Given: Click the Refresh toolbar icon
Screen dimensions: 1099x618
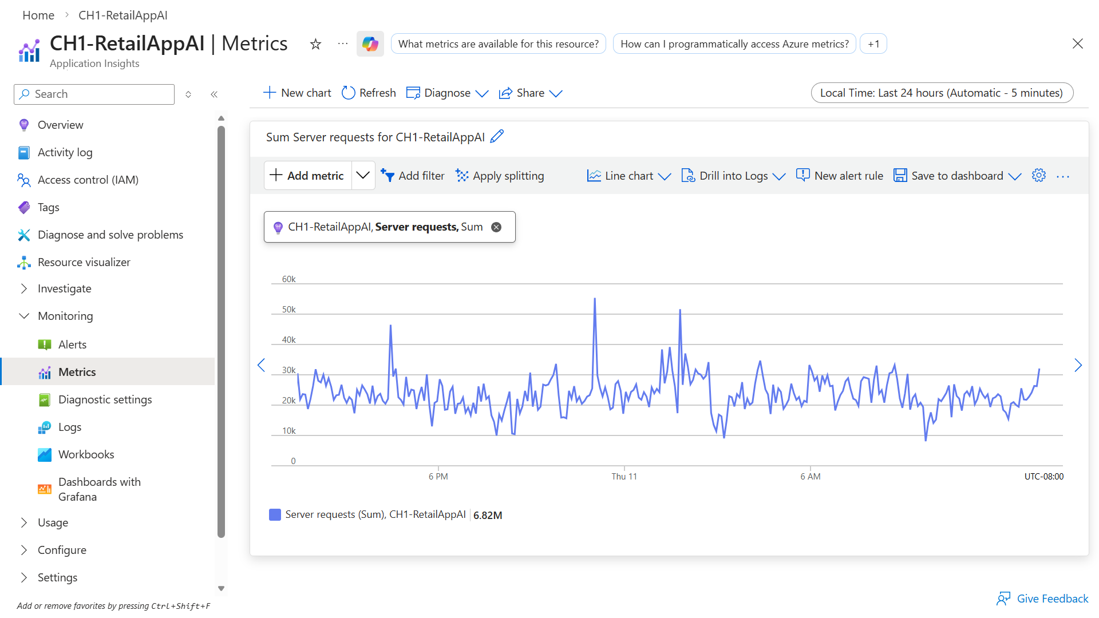Looking at the screenshot, I should pos(349,93).
